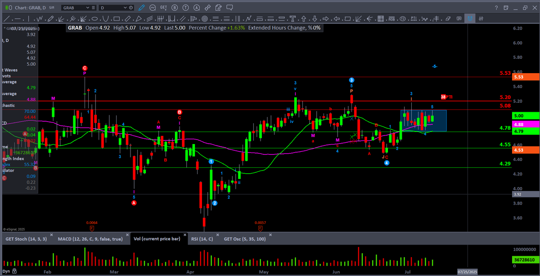Select the trend line drawing tool
The image size is (540, 276).
coord(7,18)
